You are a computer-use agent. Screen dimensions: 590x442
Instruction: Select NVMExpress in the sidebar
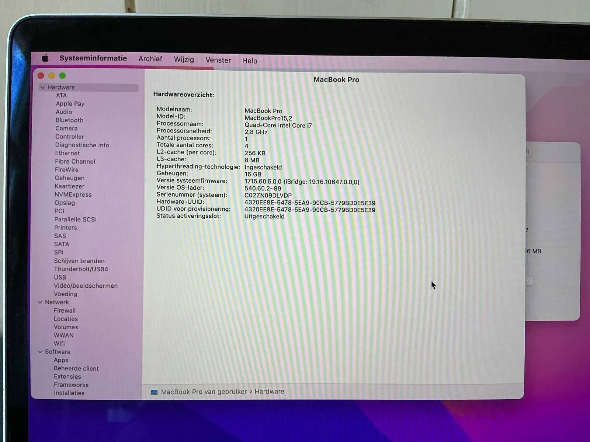[73, 194]
